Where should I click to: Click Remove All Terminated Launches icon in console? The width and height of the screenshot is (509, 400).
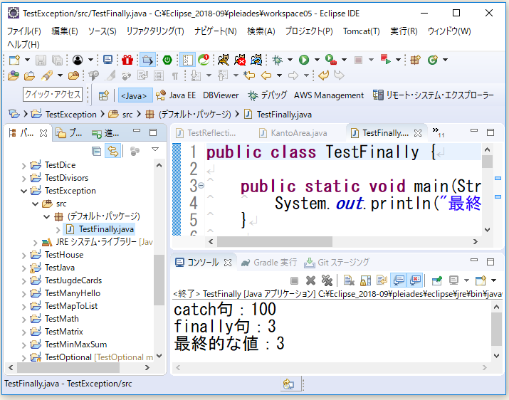point(327,280)
